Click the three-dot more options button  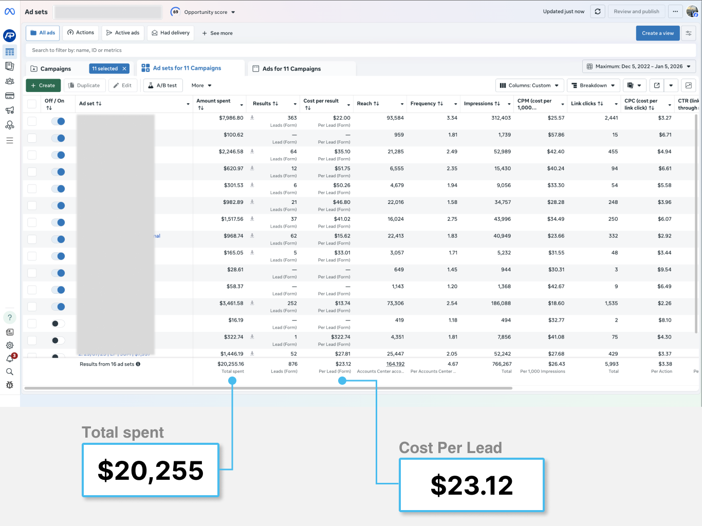[x=675, y=11]
